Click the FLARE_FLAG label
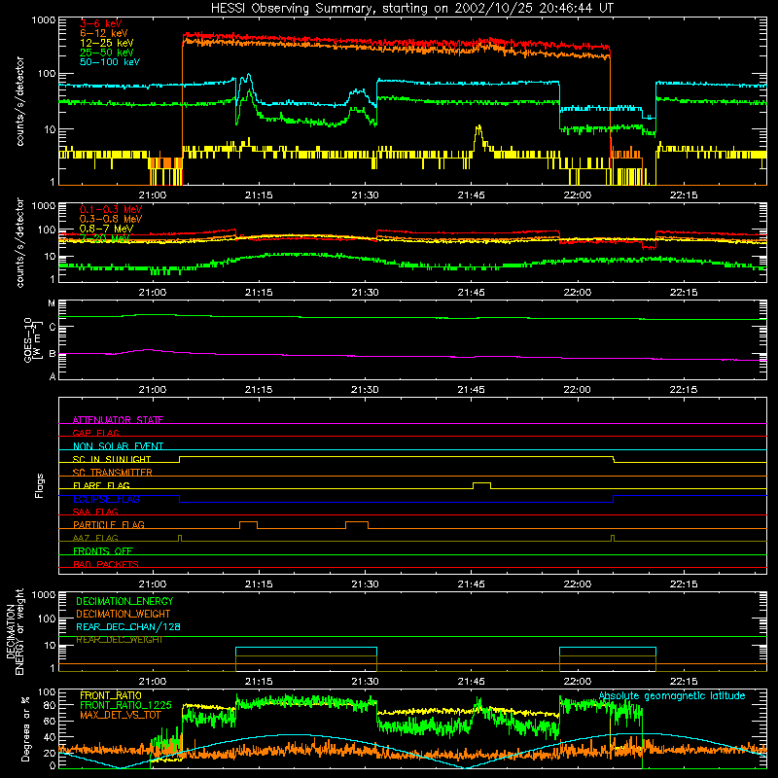Viewport: 778px width, 778px height. pyautogui.click(x=101, y=485)
